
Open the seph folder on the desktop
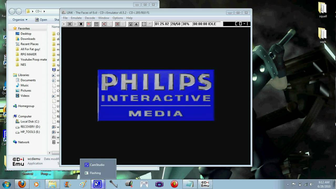pos(323,36)
